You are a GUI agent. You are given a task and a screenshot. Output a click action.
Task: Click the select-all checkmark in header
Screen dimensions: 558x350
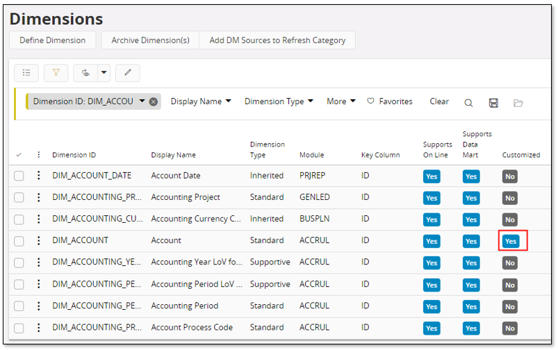pyautogui.click(x=19, y=155)
